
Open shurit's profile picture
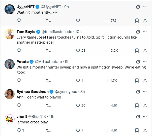tap(9, 119)
